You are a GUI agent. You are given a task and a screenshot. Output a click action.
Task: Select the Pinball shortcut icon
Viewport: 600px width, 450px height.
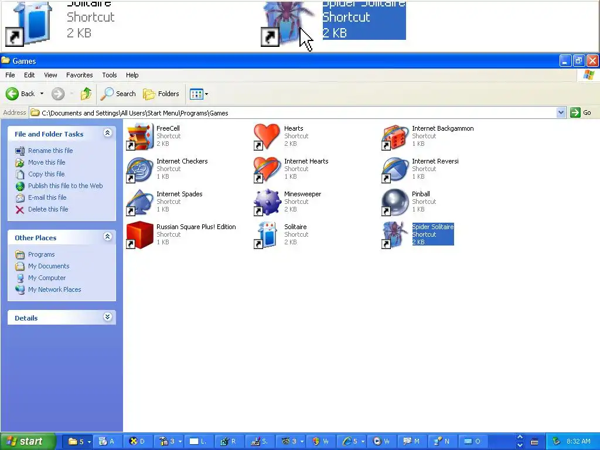(x=395, y=202)
